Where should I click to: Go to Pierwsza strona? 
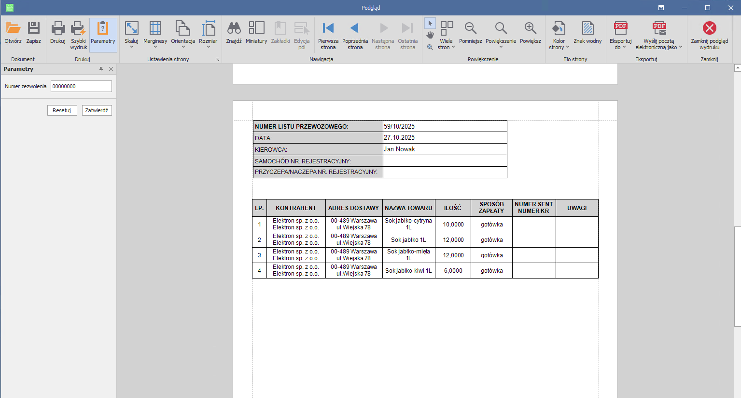pyautogui.click(x=328, y=29)
